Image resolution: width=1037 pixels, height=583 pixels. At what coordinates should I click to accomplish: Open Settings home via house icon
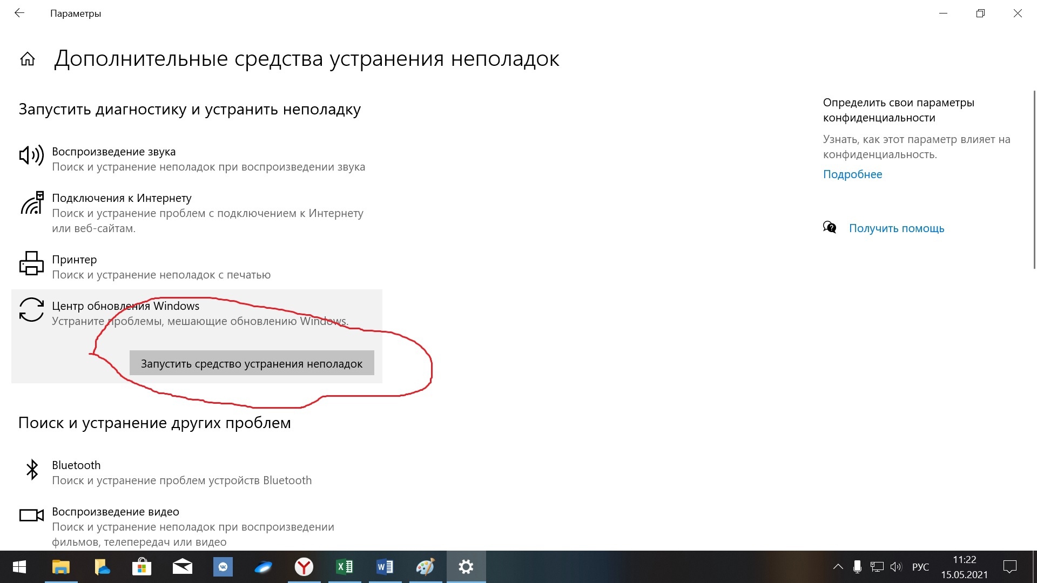coord(28,59)
